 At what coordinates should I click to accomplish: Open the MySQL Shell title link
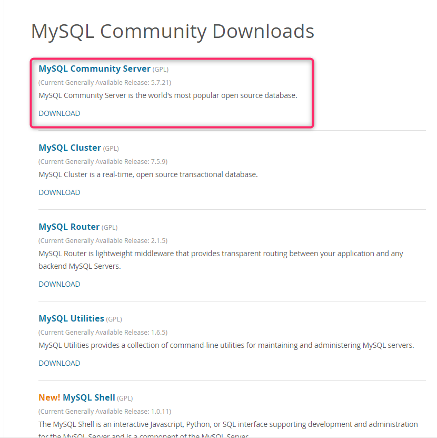88,397
